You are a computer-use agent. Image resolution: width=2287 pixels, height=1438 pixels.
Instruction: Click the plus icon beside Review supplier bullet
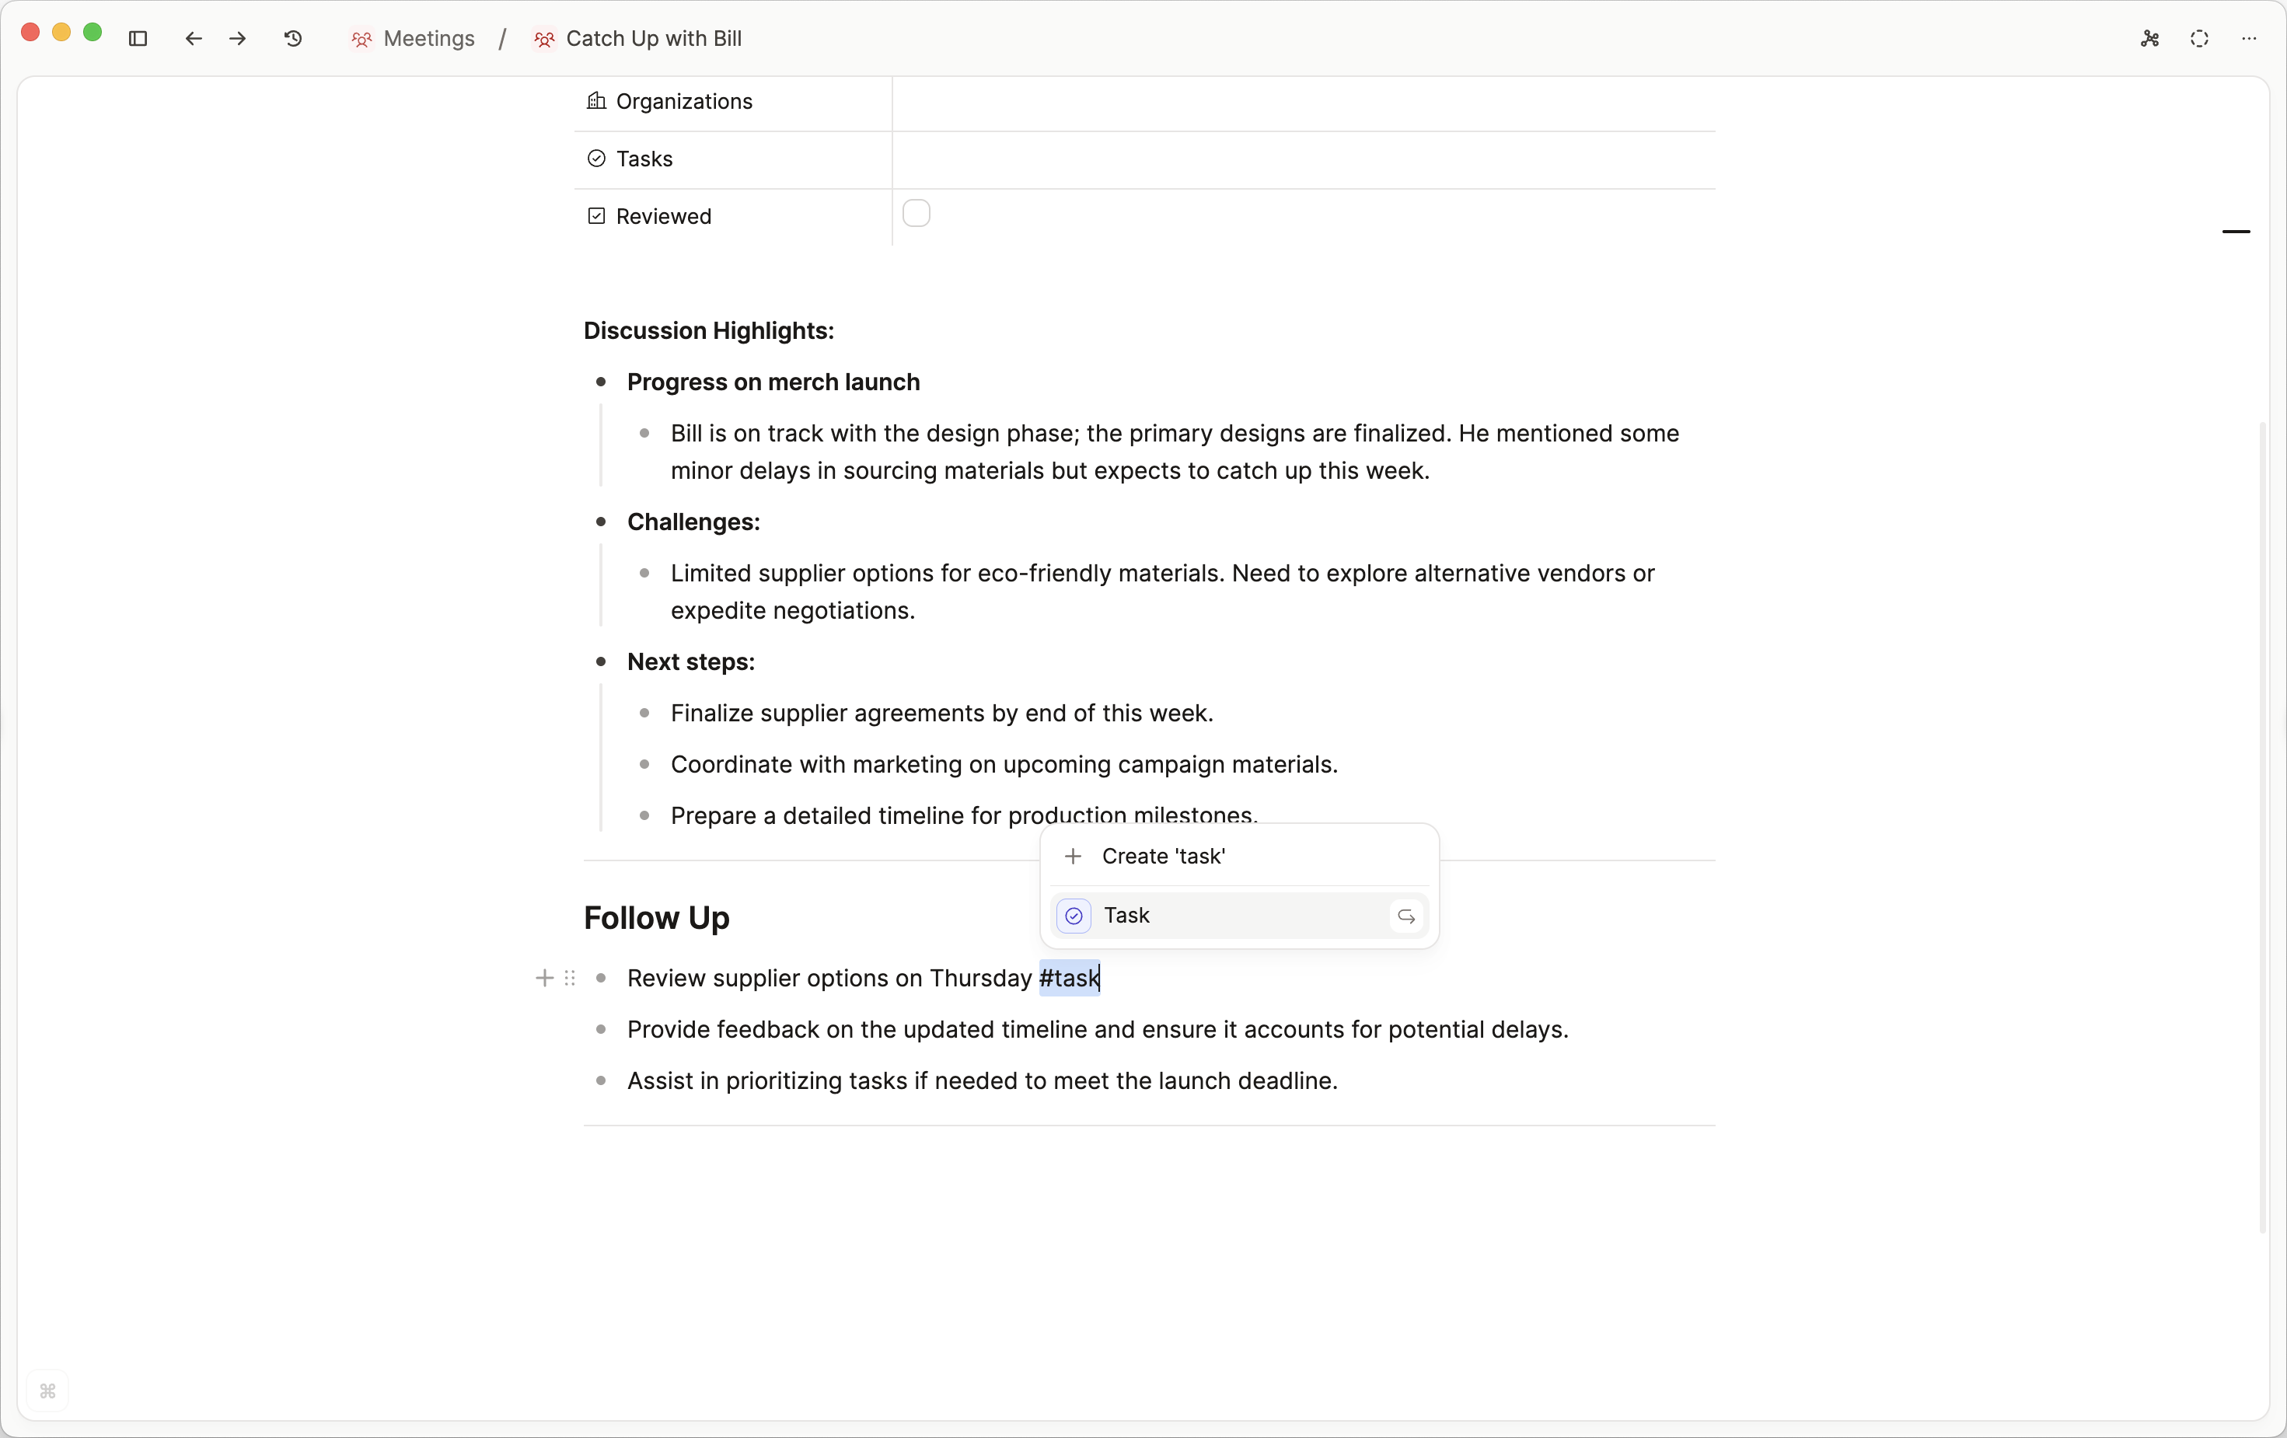(x=544, y=979)
